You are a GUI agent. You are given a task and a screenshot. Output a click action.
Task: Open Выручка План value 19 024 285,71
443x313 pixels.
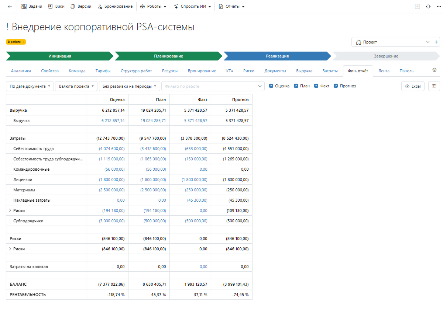point(153,121)
